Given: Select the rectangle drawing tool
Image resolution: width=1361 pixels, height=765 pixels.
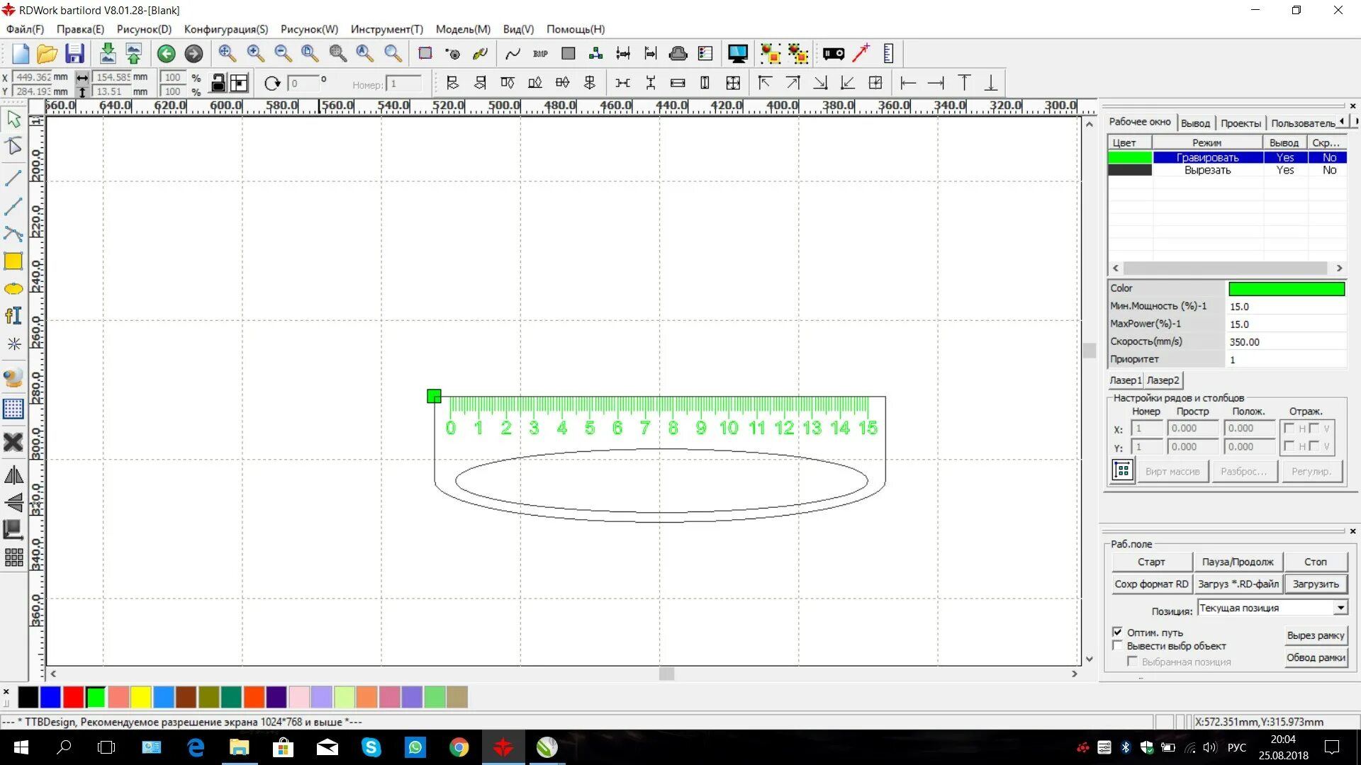Looking at the screenshot, I should 13,261.
